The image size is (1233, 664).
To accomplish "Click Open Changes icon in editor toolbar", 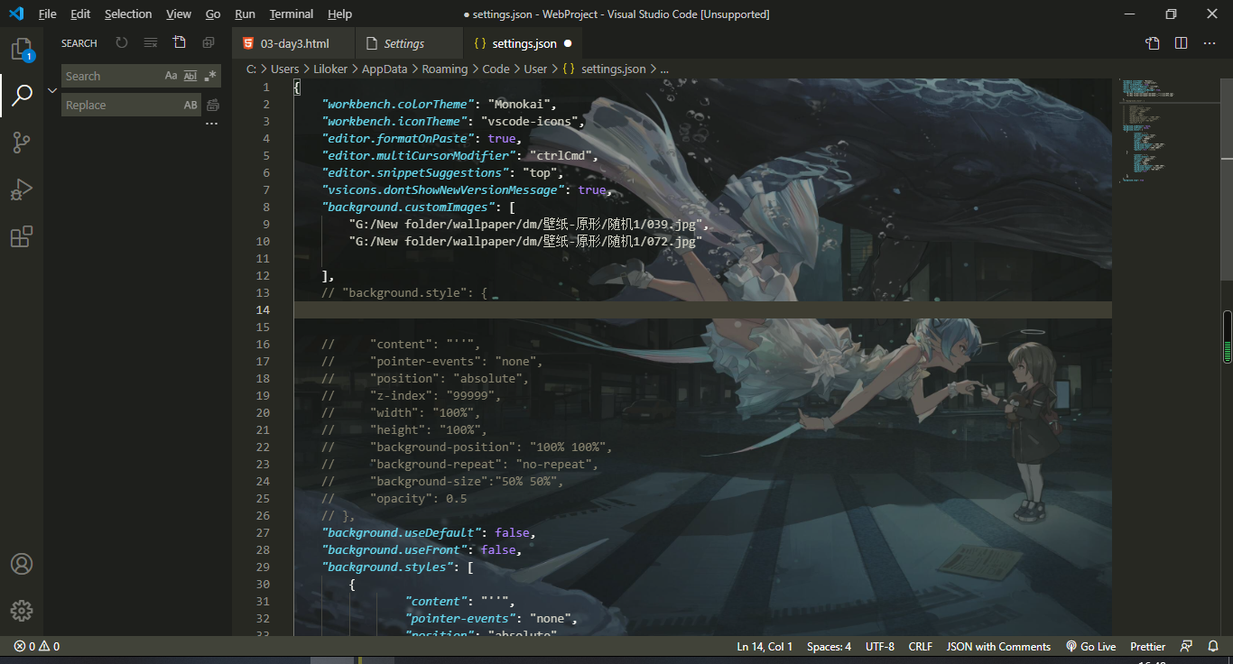I will 1153,43.
